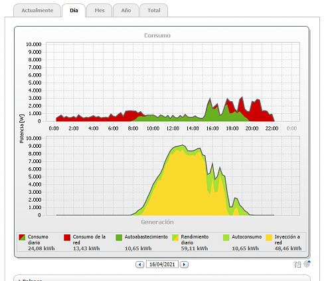Toggle light green Autoconsumo legend square

click(x=226, y=237)
